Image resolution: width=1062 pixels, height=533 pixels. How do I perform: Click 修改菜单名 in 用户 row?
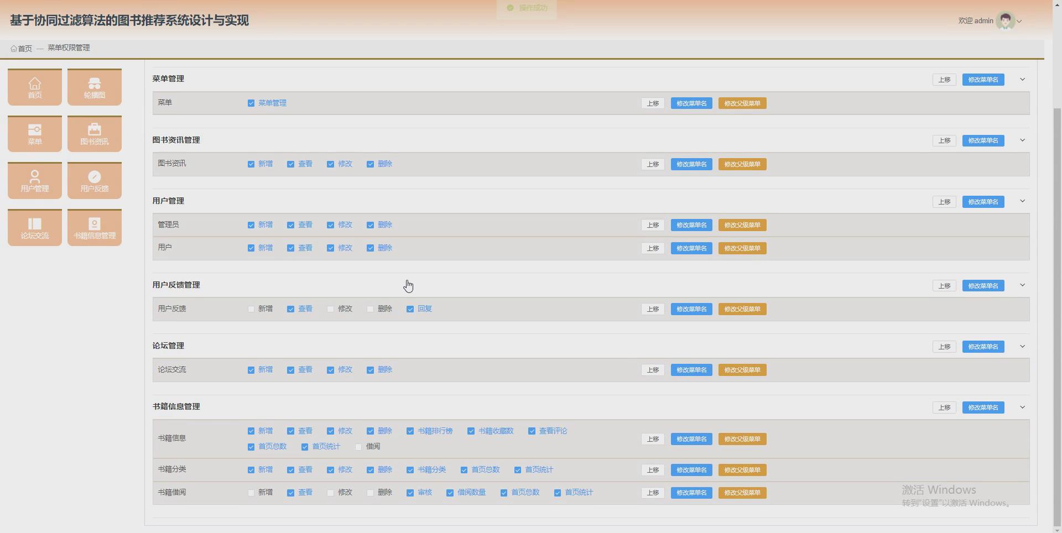click(x=691, y=248)
